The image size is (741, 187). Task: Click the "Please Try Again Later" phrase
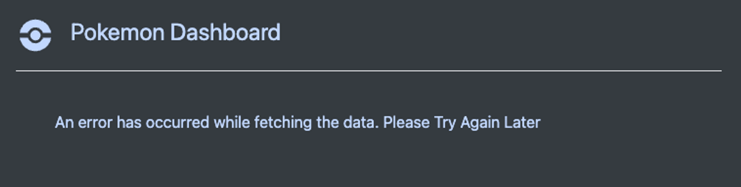462,122
